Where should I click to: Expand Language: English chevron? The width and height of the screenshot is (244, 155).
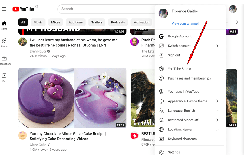pos(217,111)
